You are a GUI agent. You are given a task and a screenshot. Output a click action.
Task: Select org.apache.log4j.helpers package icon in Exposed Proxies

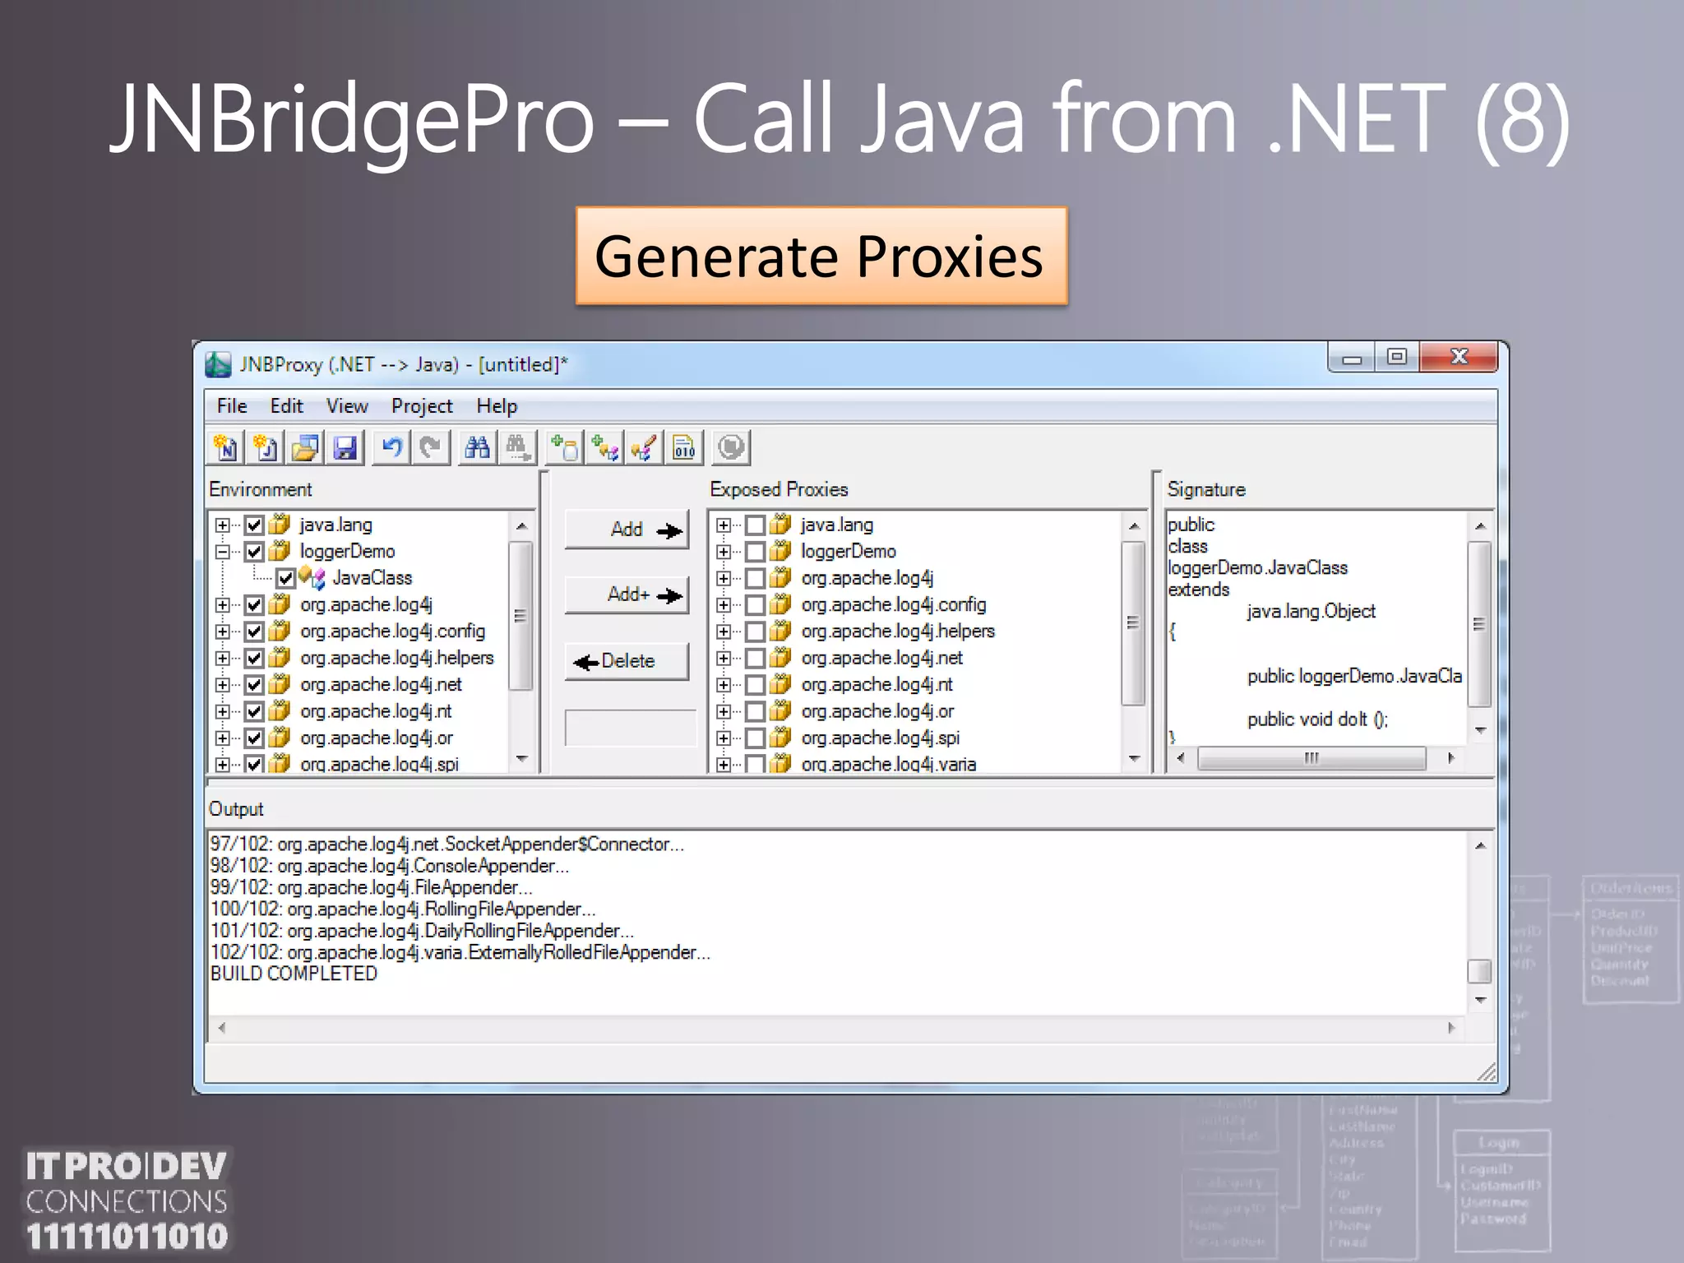click(781, 631)
